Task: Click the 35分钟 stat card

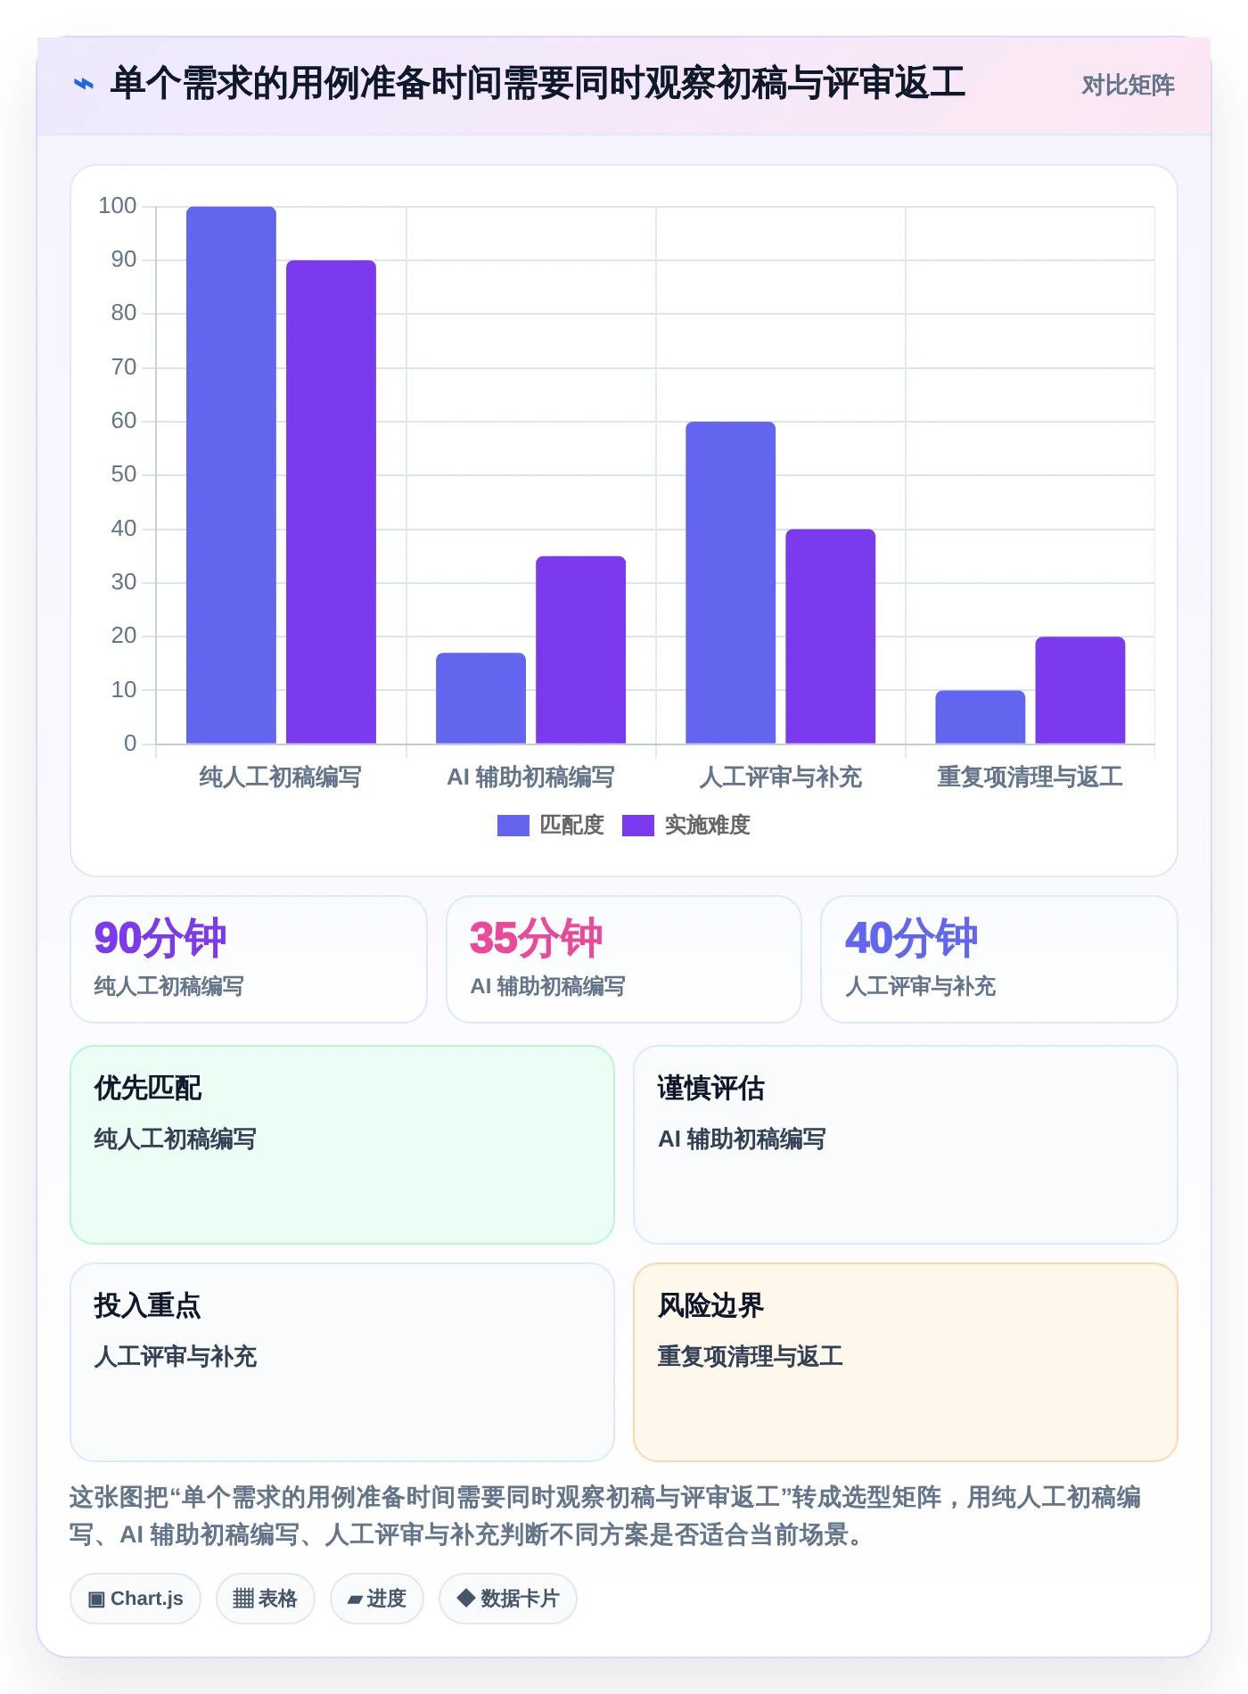Action: coord(624,959)
